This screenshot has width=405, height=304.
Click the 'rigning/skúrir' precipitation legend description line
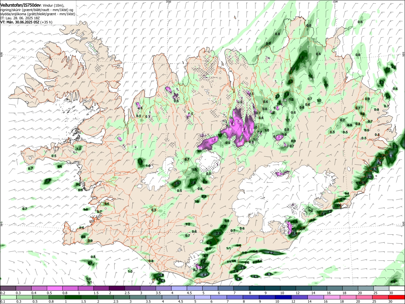(x=37, y=9)
